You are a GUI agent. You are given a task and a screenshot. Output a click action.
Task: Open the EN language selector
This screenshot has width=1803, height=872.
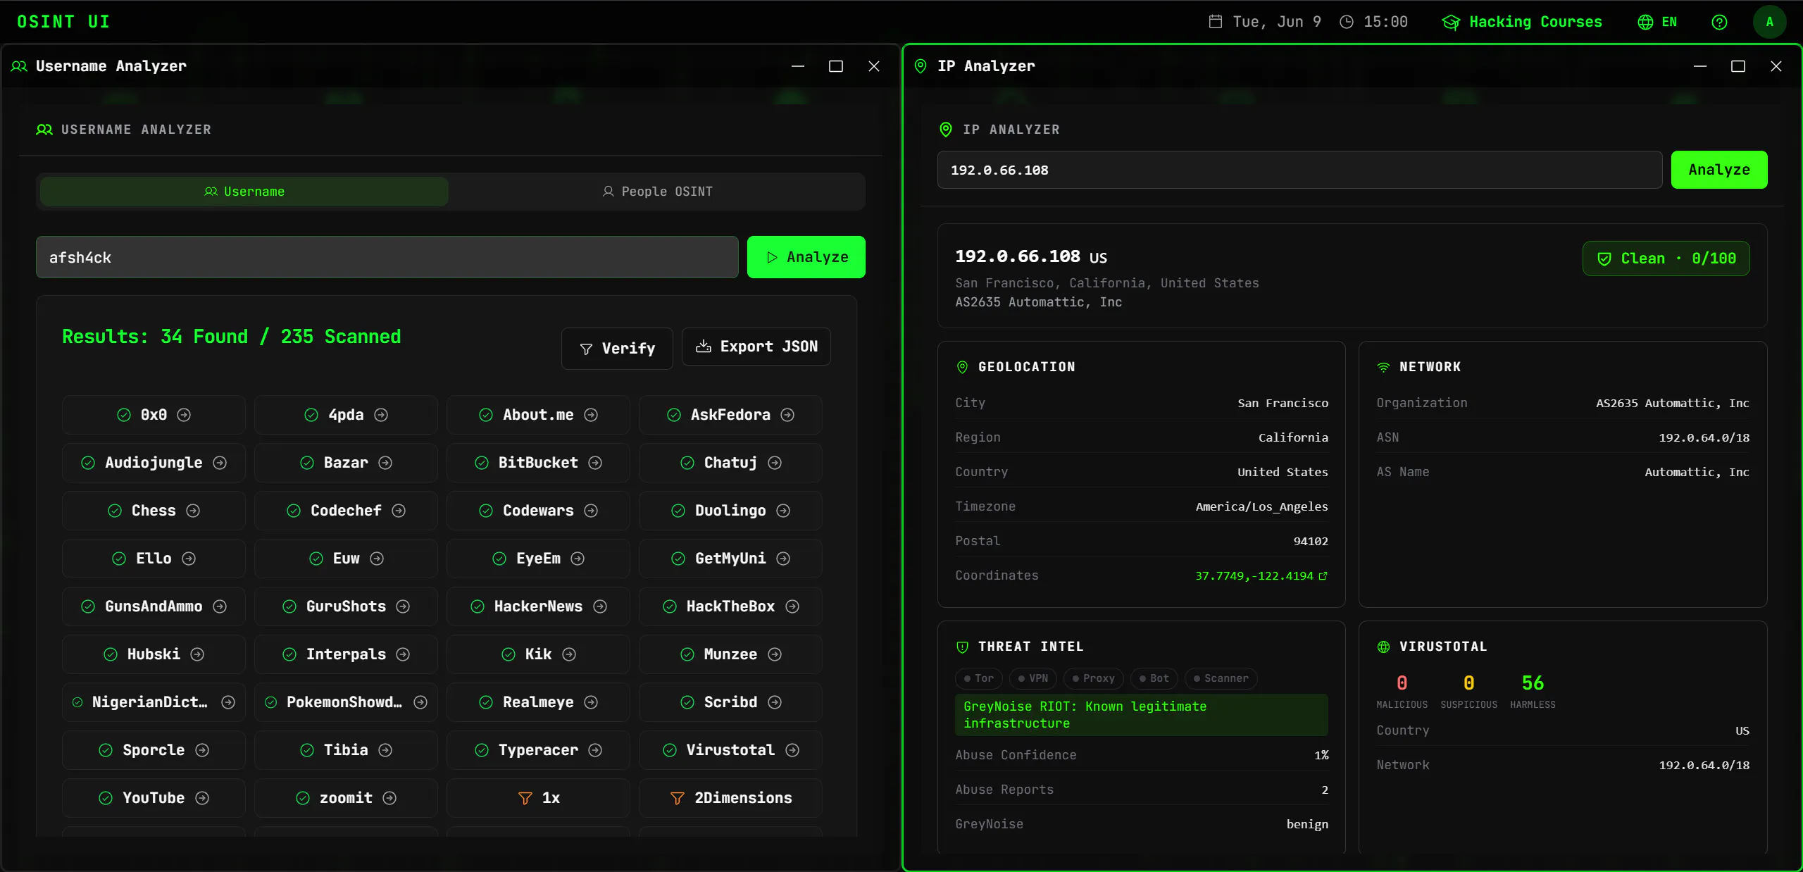[x=1657, y=22]
